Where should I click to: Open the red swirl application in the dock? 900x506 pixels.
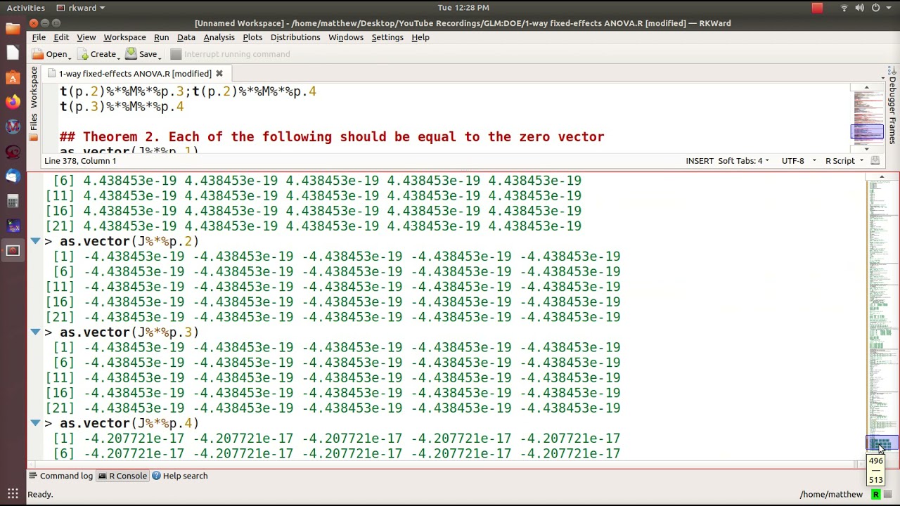[x=13, y=152]
